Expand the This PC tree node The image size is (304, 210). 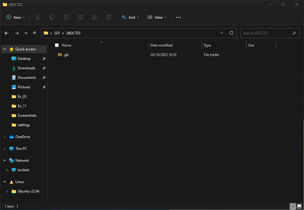click(4, 149)
